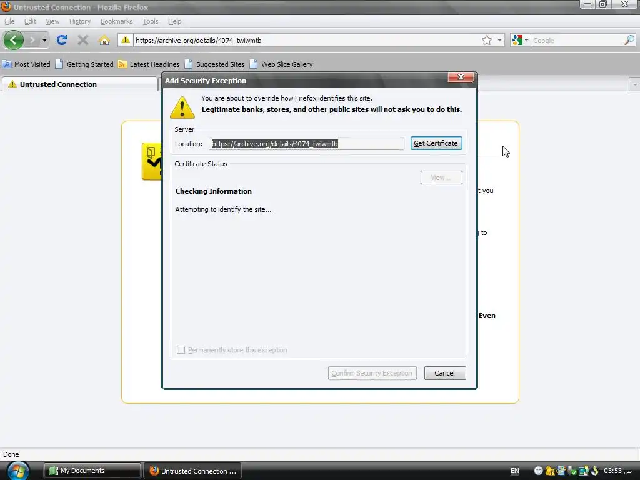Click the Get Certificate button
This screenshot has height=480, width=640.
(x=436, y=143)
